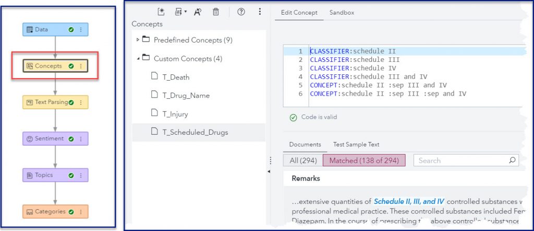Click the Data node green status check
The image size is (534, 231).
click(x=71, y=30)
